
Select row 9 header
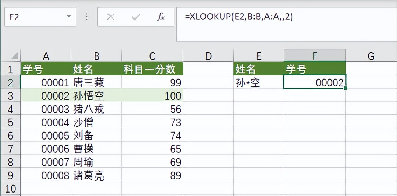point(11,175)
